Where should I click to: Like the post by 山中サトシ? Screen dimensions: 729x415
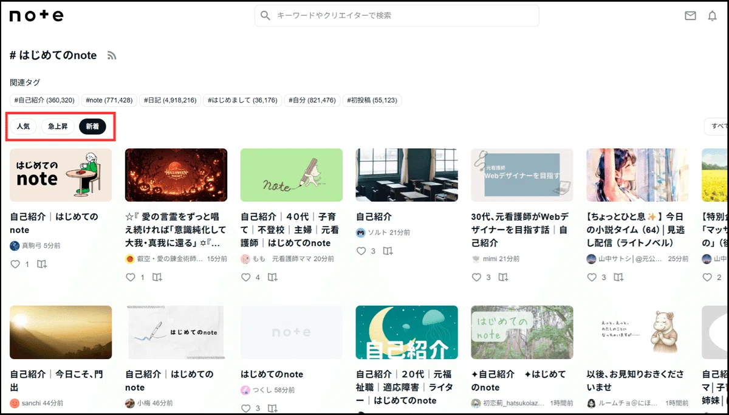592,277
